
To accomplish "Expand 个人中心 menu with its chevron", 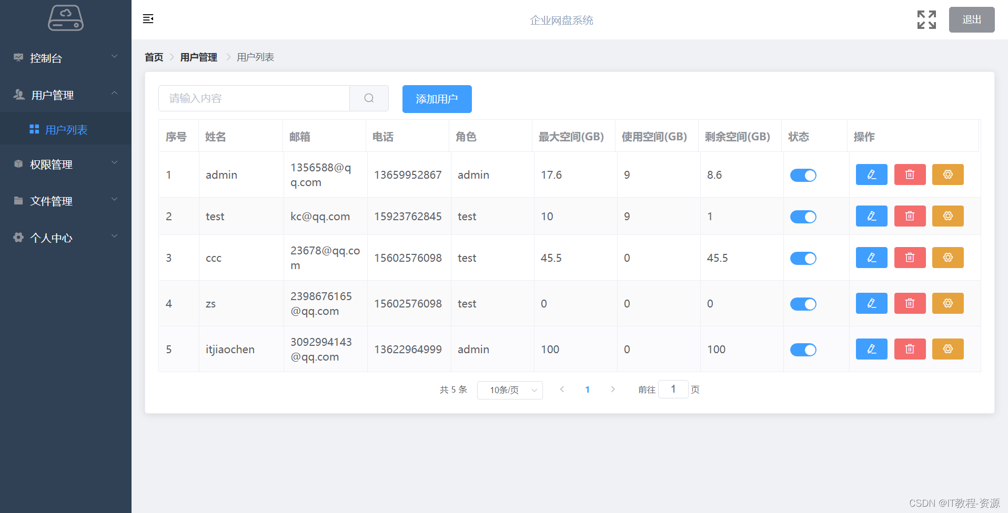I will 114,236.
